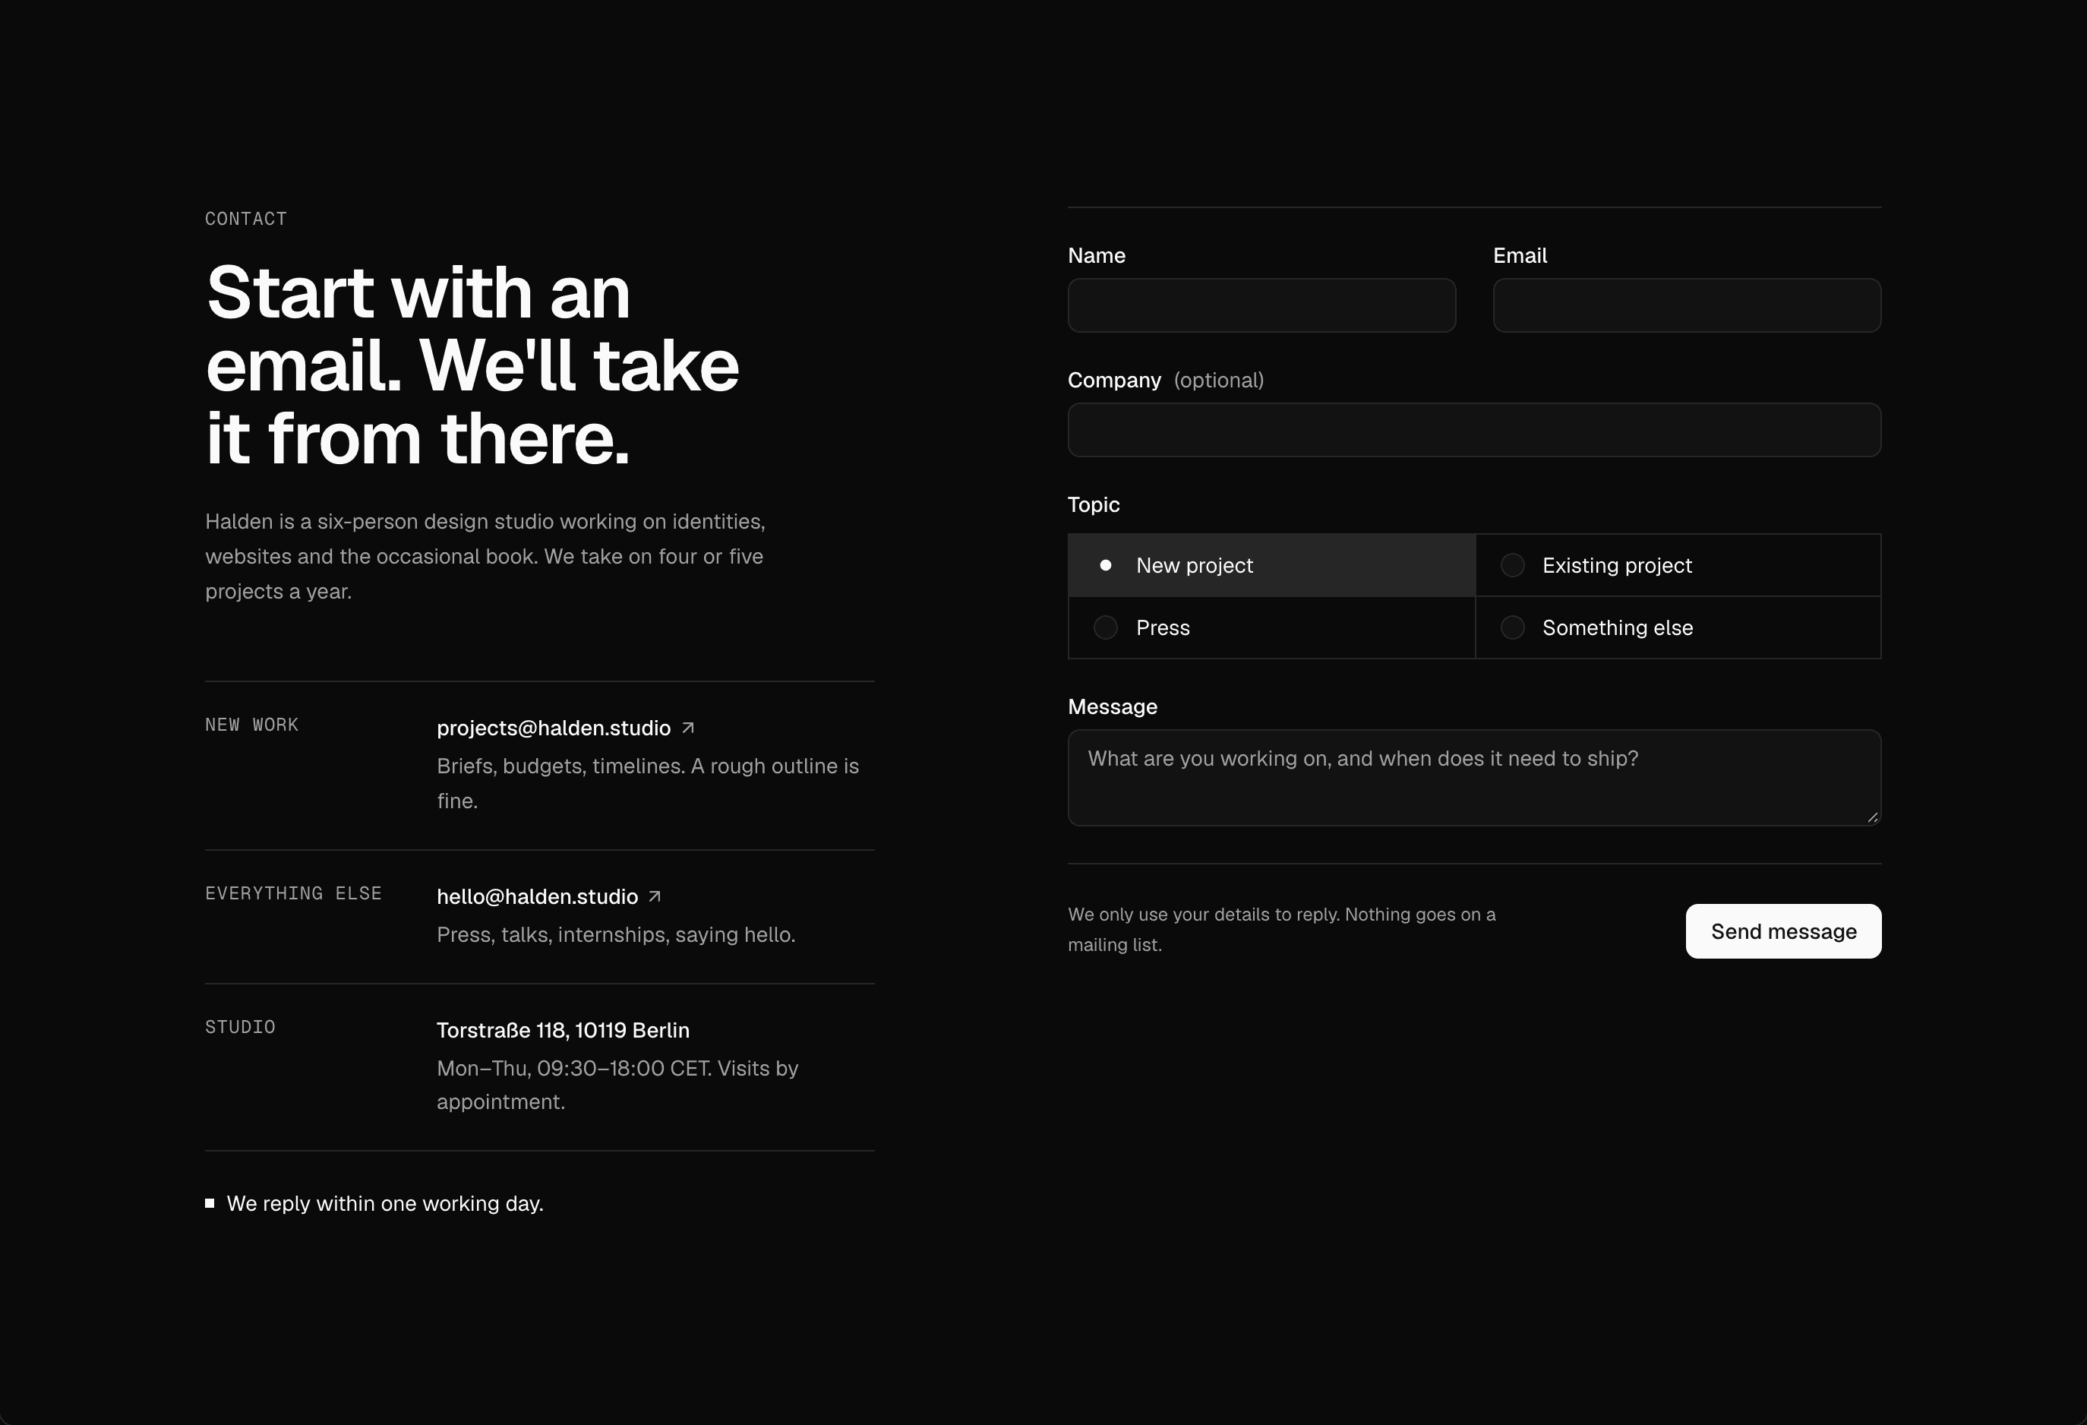Click the Torstraße 118, 10119 Berlin address
2087x1425 pixels.
pos(563,1030)
